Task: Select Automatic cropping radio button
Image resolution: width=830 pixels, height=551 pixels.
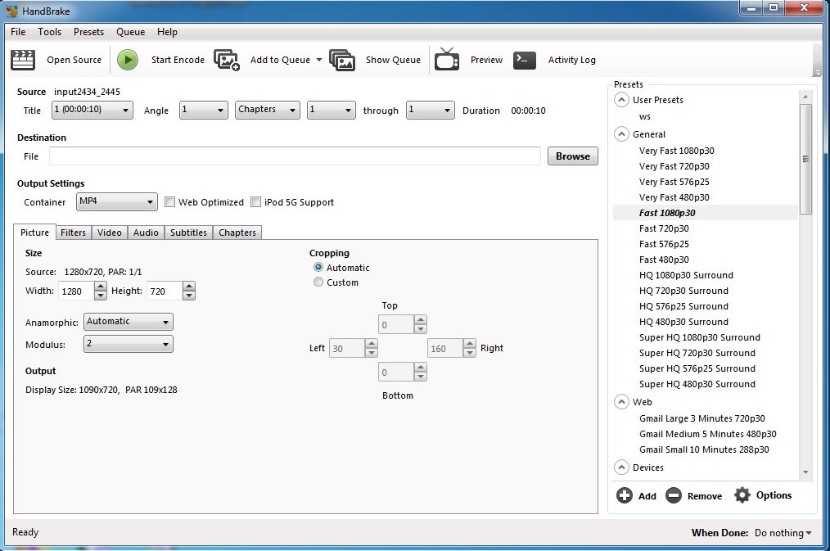Action: 318,267
